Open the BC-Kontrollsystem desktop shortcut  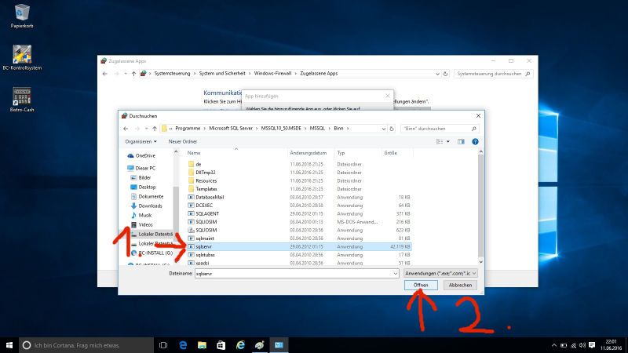point(21,55)
